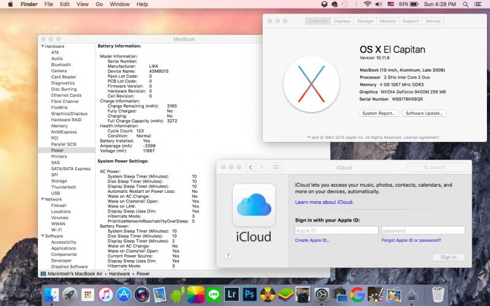Click the System Report button
The width and height of the screenshot is (490, 306).
pos(379,113)
